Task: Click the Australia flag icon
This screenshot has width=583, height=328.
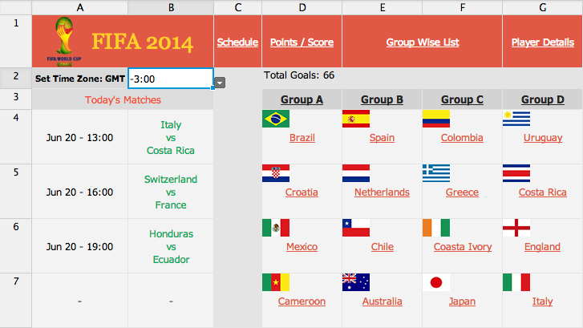Action: pos(356,282)
